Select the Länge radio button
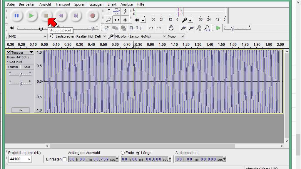The height and width of the screenshot is (169, 301). [138, 153]
